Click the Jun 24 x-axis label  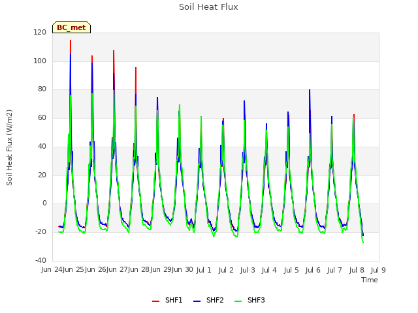(x=52, y=269)
